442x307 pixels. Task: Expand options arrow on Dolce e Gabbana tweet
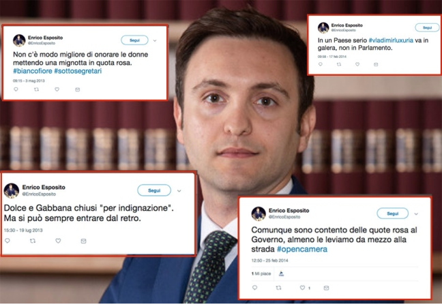pyautogui.click(x=179, y=191)
